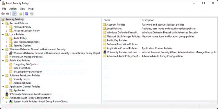Expand the Audit Policy tree node
The image size is (218, 109).
[7, 38]
